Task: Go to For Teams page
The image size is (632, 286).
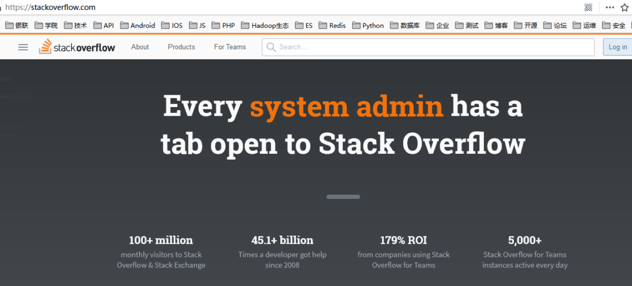Action: (230, 47)
